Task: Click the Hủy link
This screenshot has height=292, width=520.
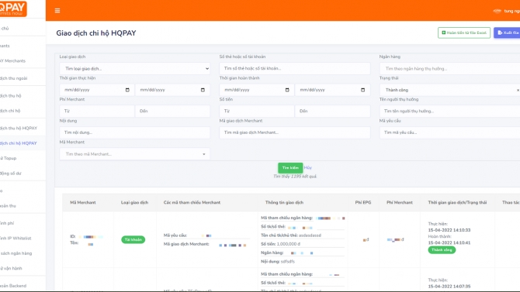Action: pyautogui.click(x=308, y=167)
